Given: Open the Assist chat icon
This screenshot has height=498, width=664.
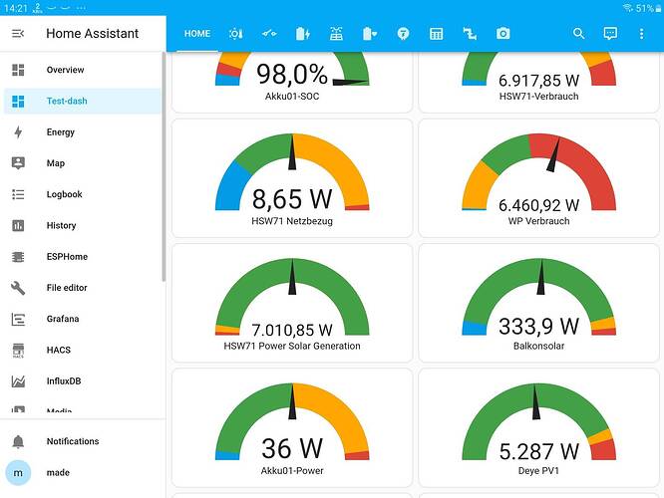Looking at the screenshot, I should (x=610, y=34).
